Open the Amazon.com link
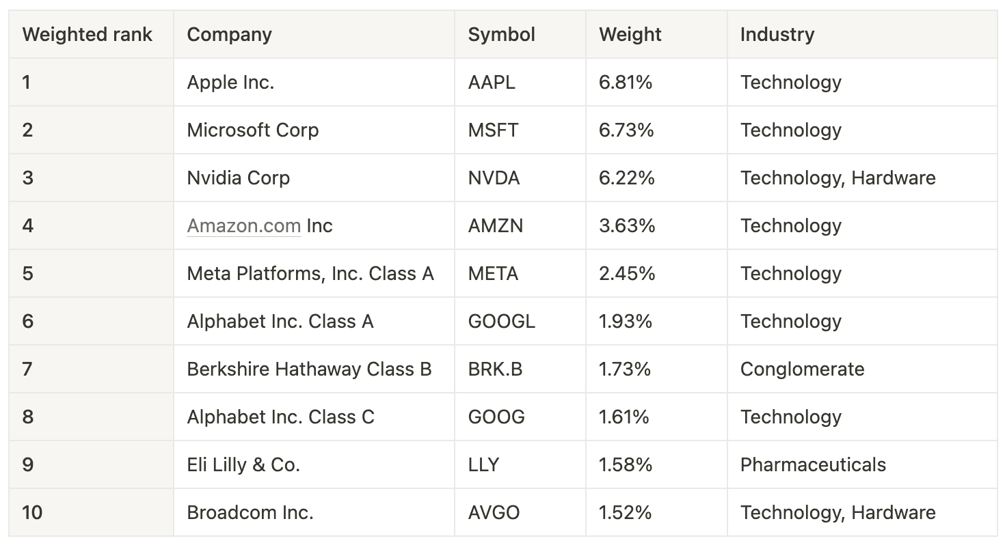Image resolution: width=1005 pixels, height=545 pixels. tap(243, 226)
